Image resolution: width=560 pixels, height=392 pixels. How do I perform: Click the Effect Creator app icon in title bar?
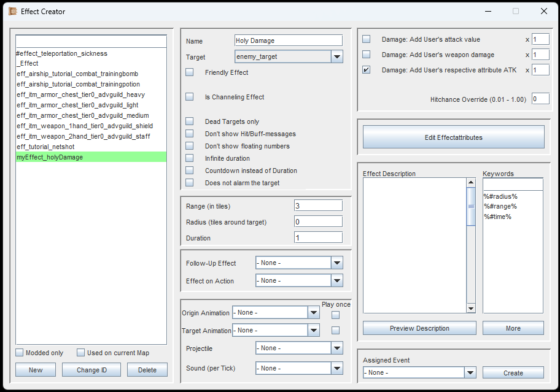tap(12, 11)
